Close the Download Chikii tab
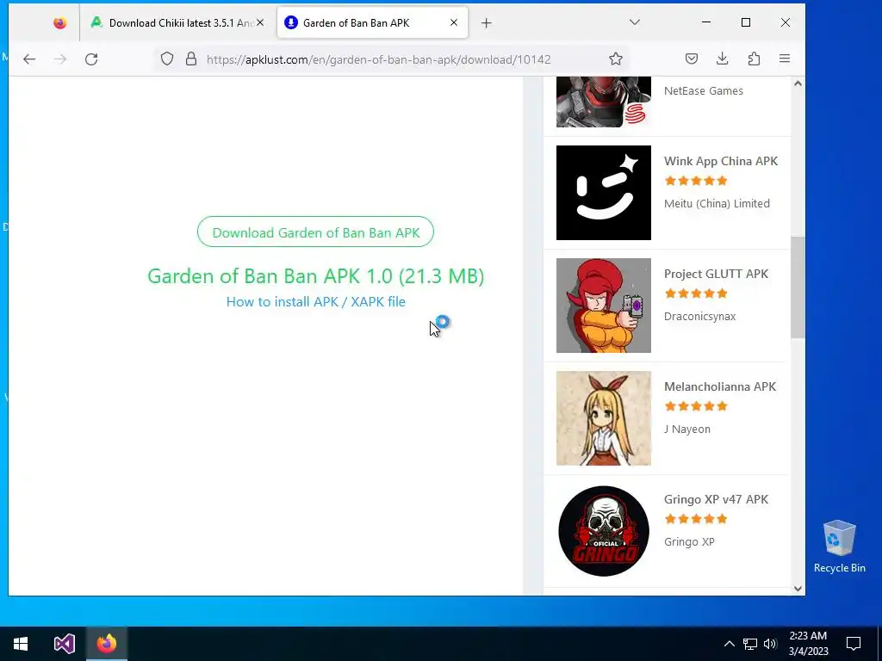882x661 pixels. click(260, 23)
